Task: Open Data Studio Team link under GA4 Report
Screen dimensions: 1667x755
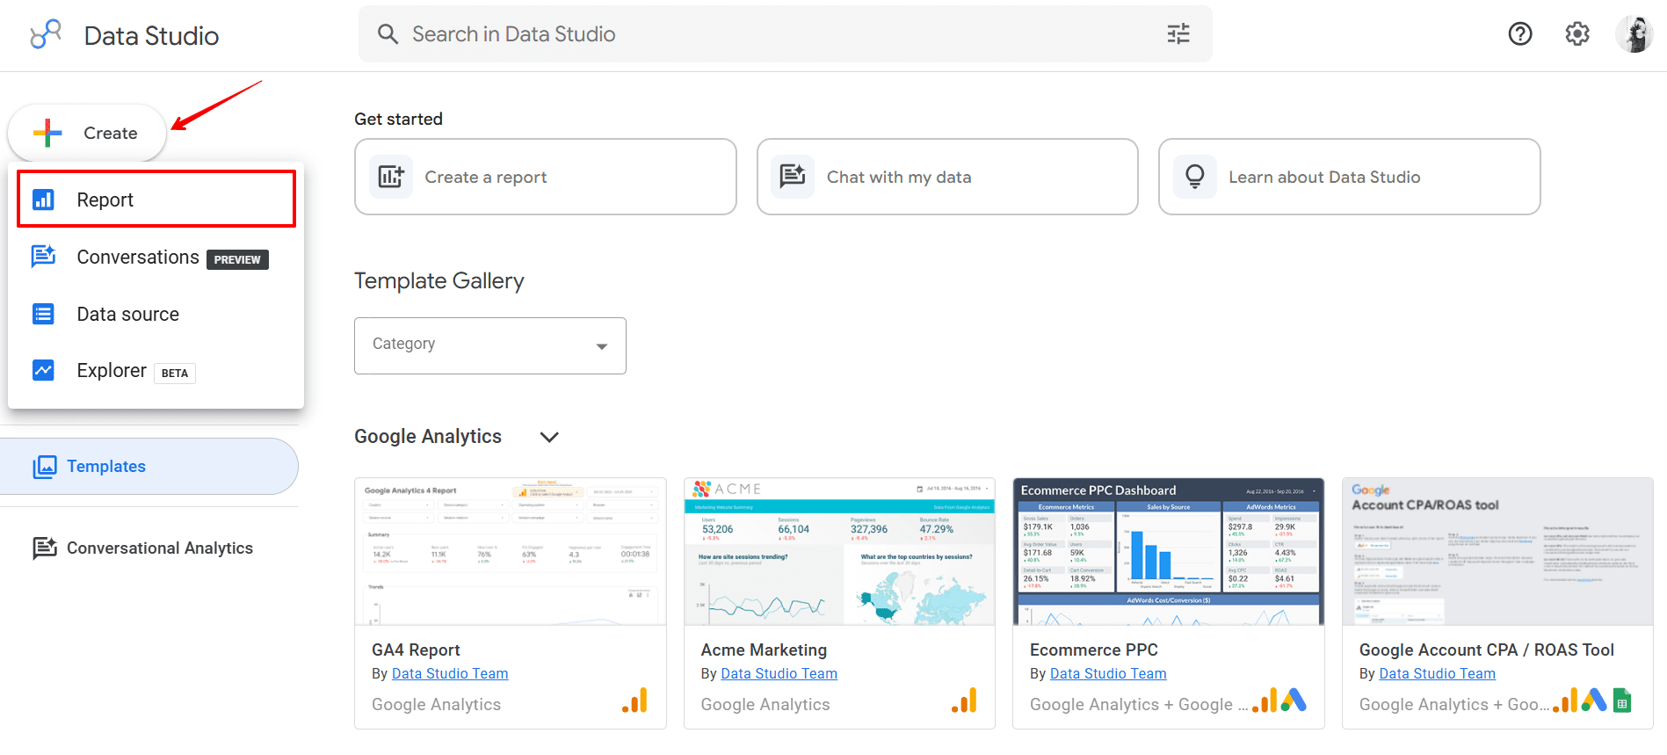Action: [x=450, y=673]
